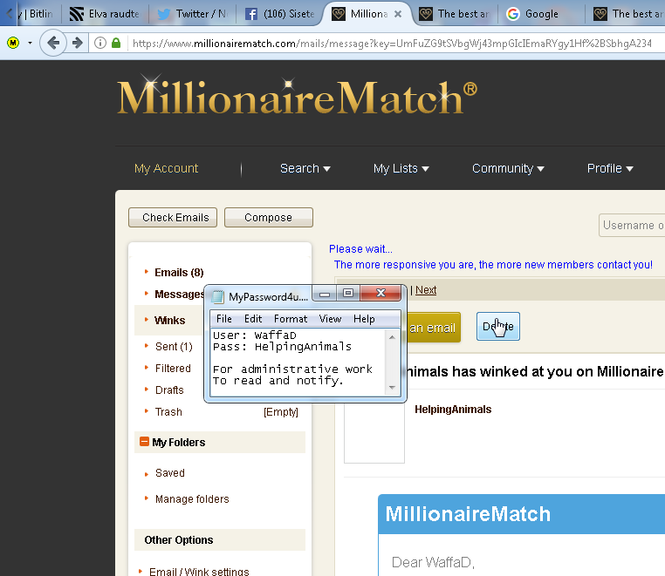The height and width of the screenshot is (576, 665).
Task: Minimize the MyPassword4u Notepad window
Action: click(x=325, y=293)
